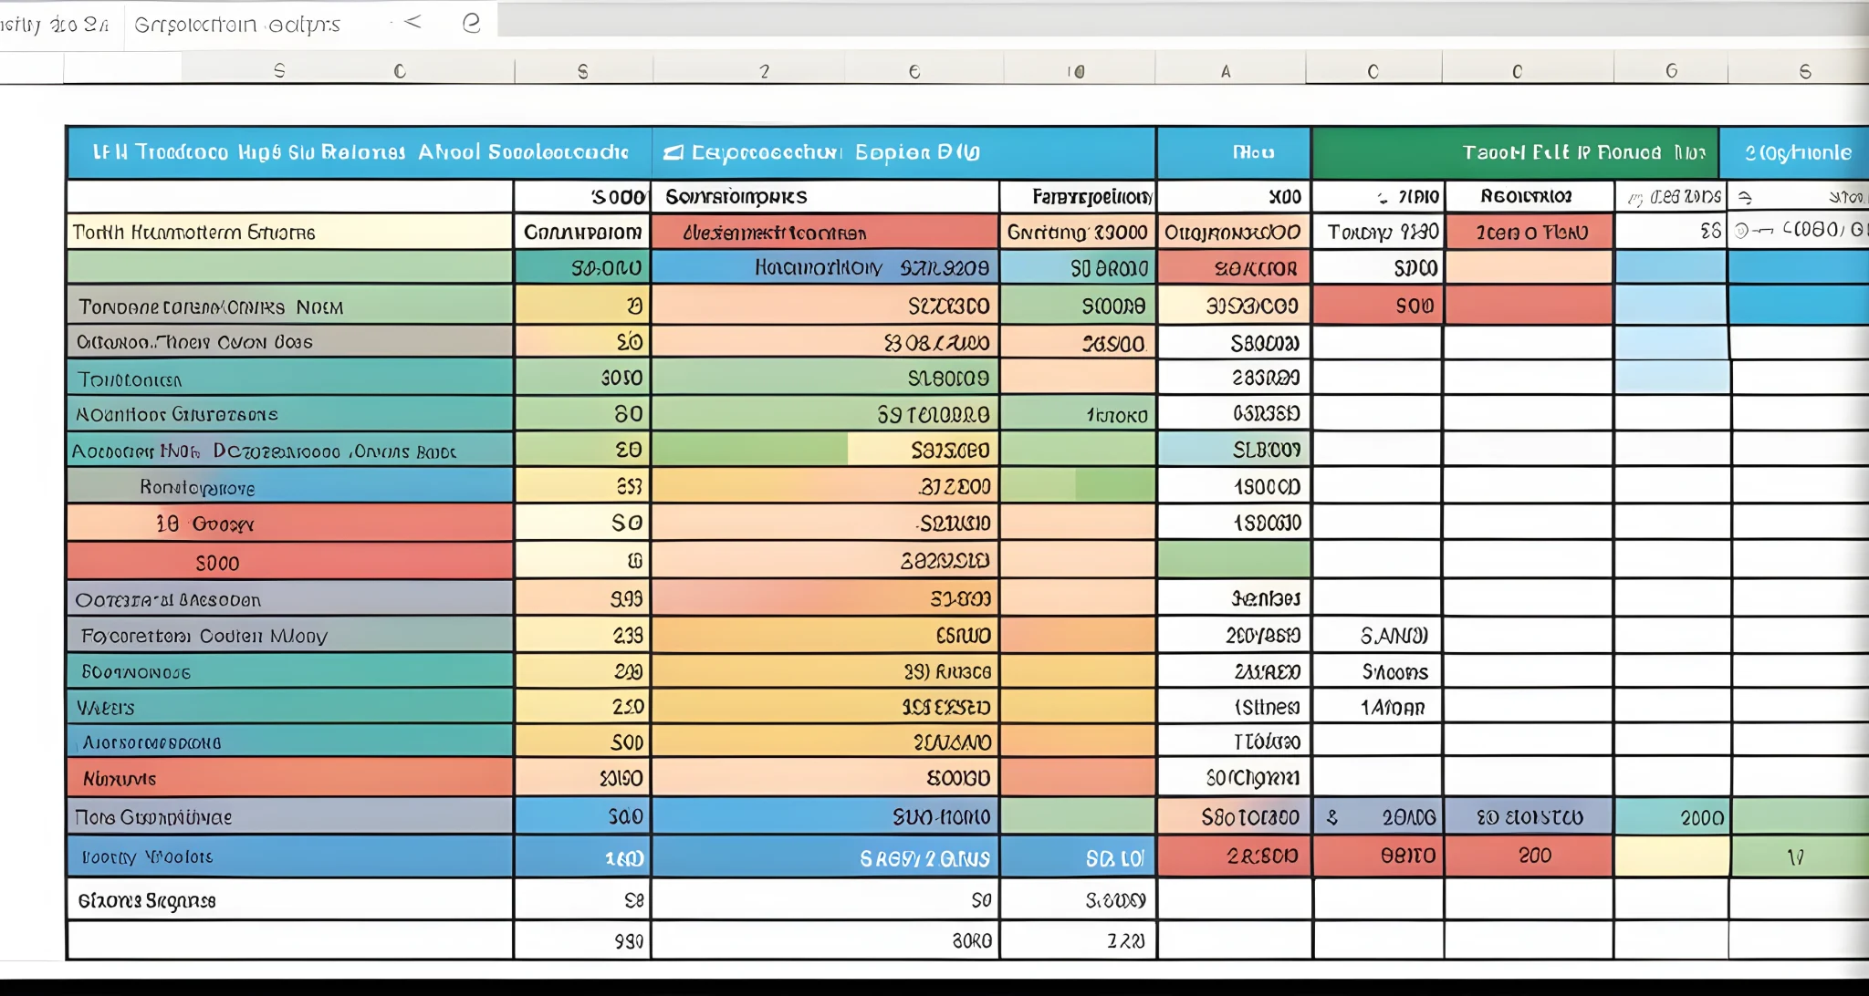This screenshot has width=1869, height=996.
Task: Select the 'Glaoms Sagnrse' row label
Action: [x=289, y=900]
